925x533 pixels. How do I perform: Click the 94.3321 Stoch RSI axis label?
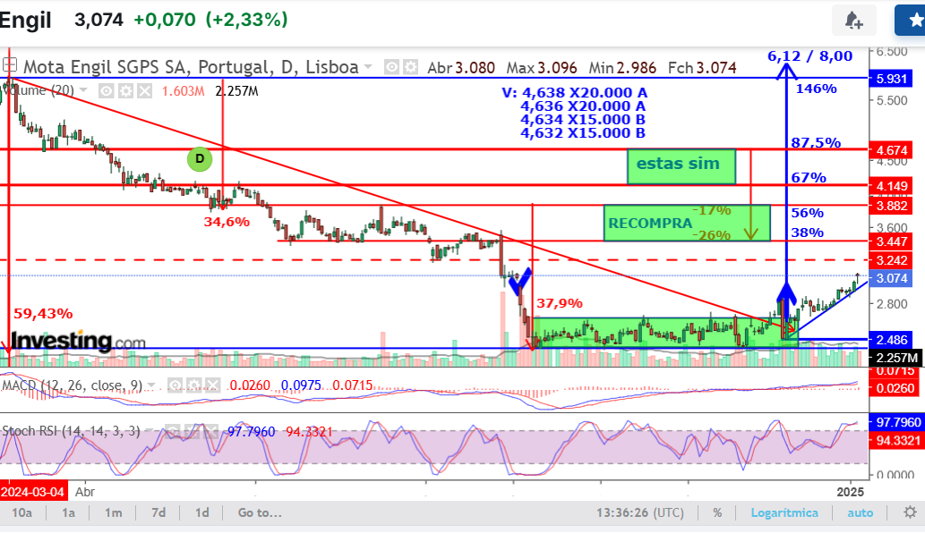tap(897, 441)
